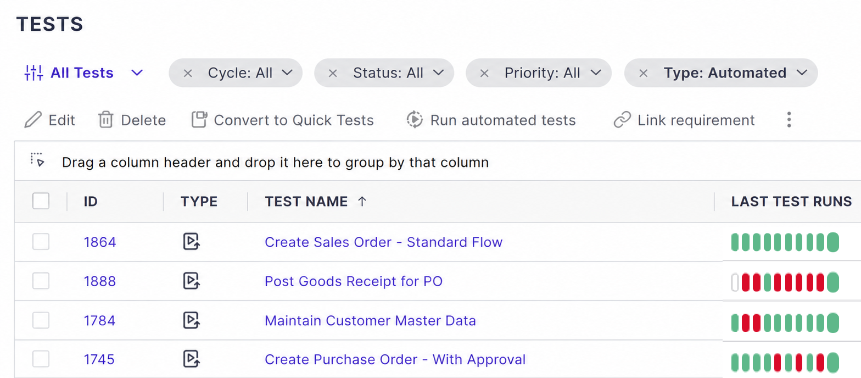Click Link requirement label
This screenshot has height=378, width=861.
(x=696, y=120)
